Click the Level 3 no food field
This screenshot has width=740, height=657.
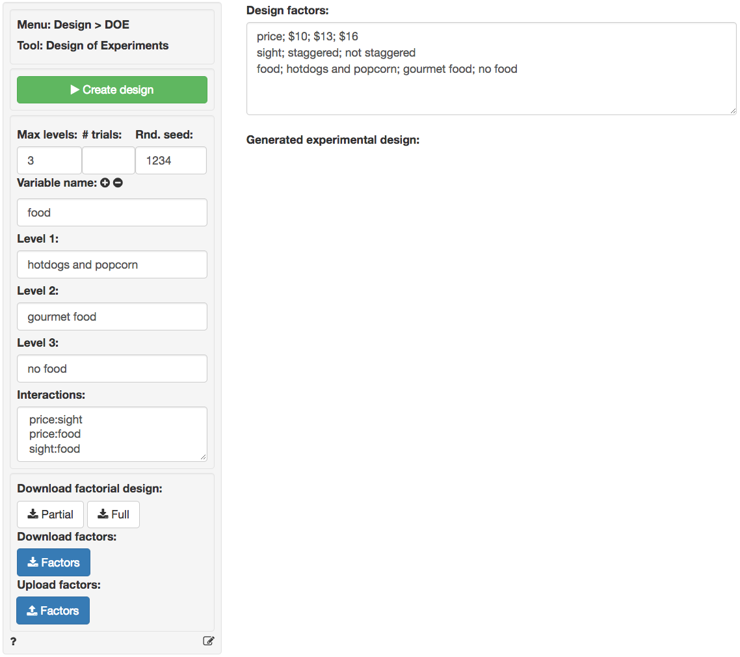112,369
